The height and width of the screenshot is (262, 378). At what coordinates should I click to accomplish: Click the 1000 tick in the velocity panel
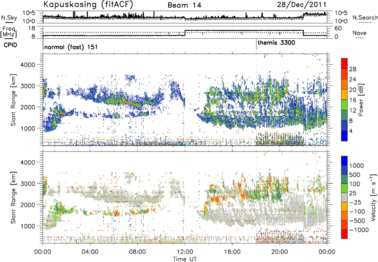[x=27, y=226]
